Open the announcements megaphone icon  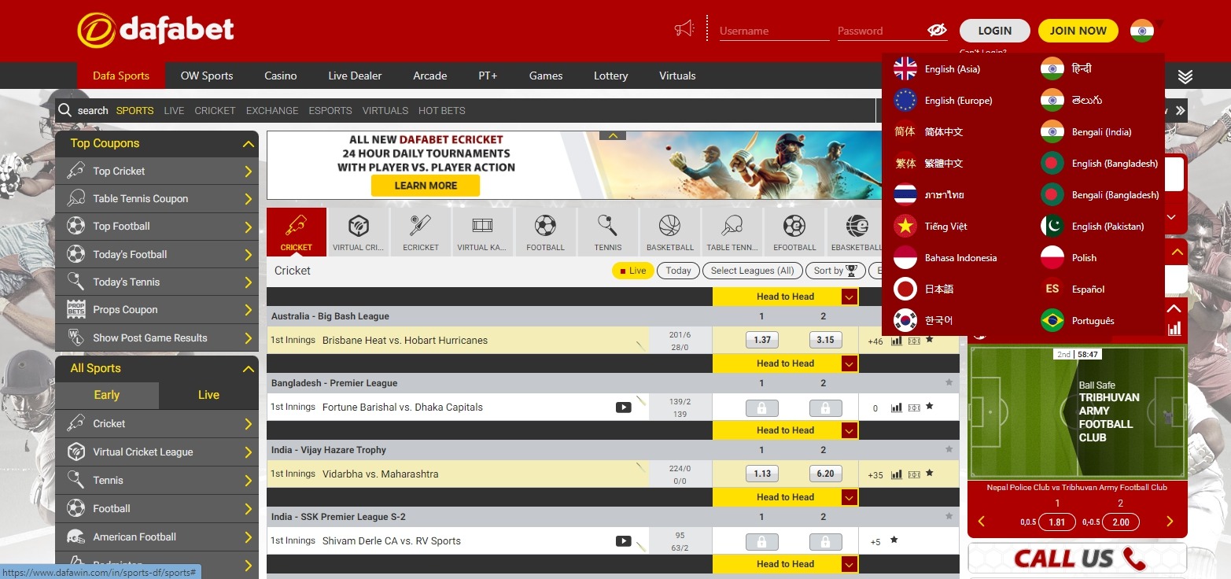(x=684, y=29)
